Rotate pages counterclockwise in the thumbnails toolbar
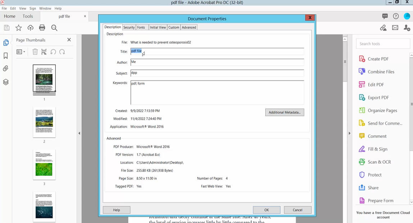Image resolution: width=413 pixels, height=223 pixels. coord(53,52)
